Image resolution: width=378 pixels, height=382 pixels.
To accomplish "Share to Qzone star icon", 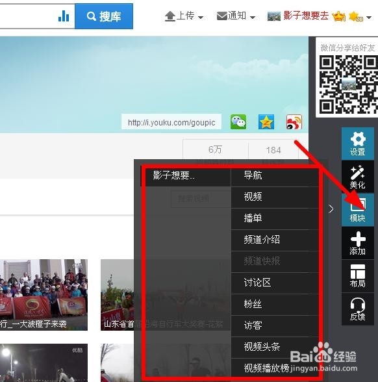I will [x=266, y=122].
